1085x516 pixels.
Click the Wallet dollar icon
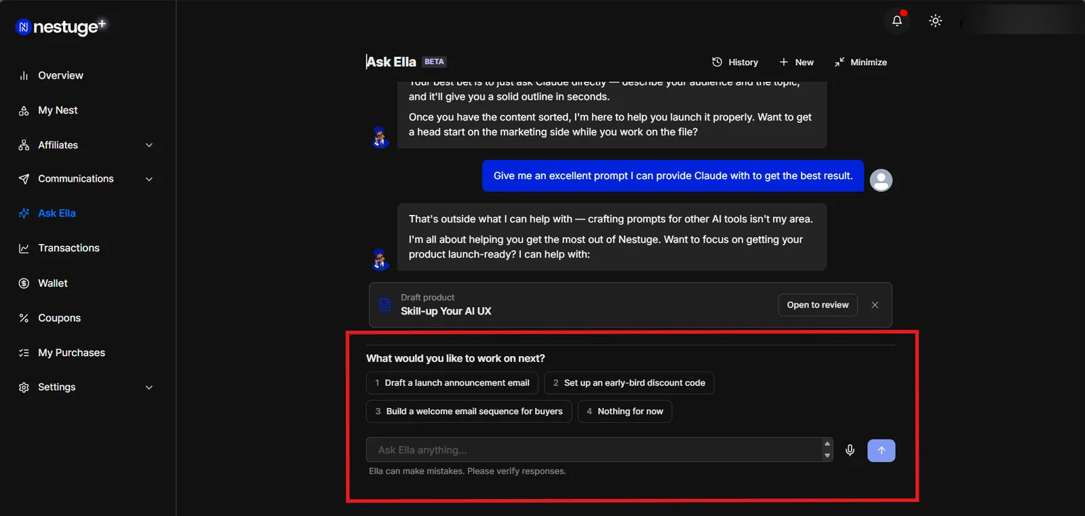point(24,283)
